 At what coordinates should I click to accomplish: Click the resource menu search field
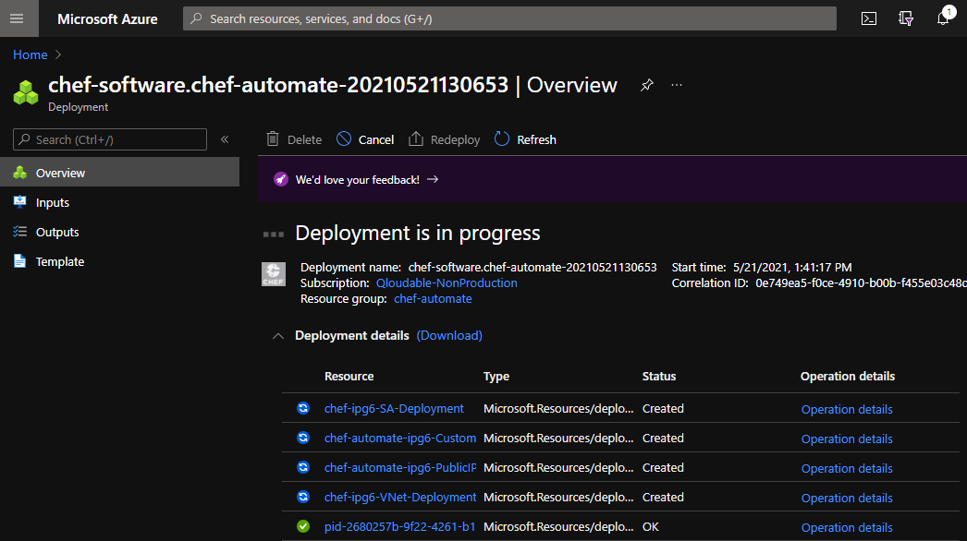tap(109, 138)
